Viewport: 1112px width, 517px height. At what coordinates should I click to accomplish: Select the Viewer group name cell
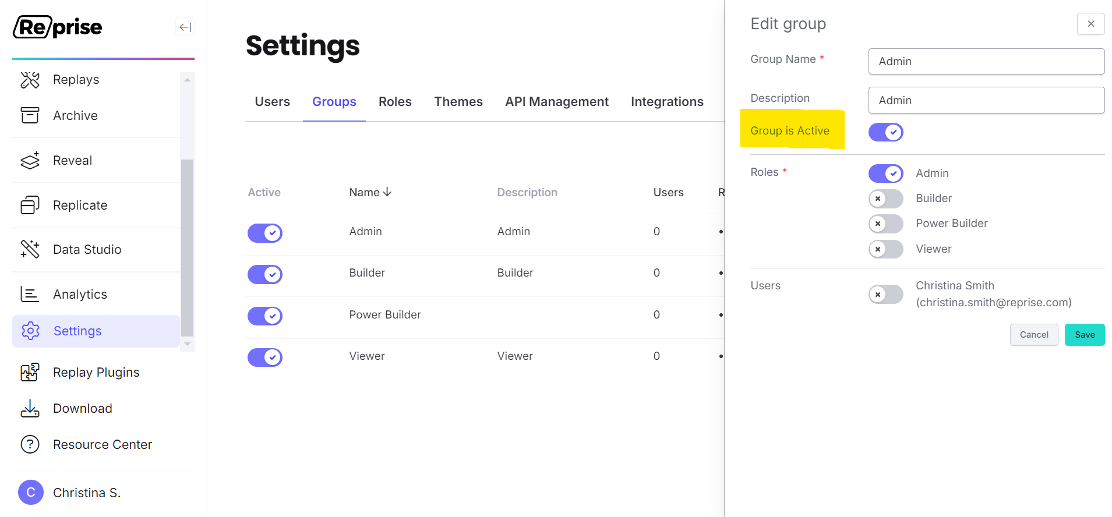[x=366, y=356]
